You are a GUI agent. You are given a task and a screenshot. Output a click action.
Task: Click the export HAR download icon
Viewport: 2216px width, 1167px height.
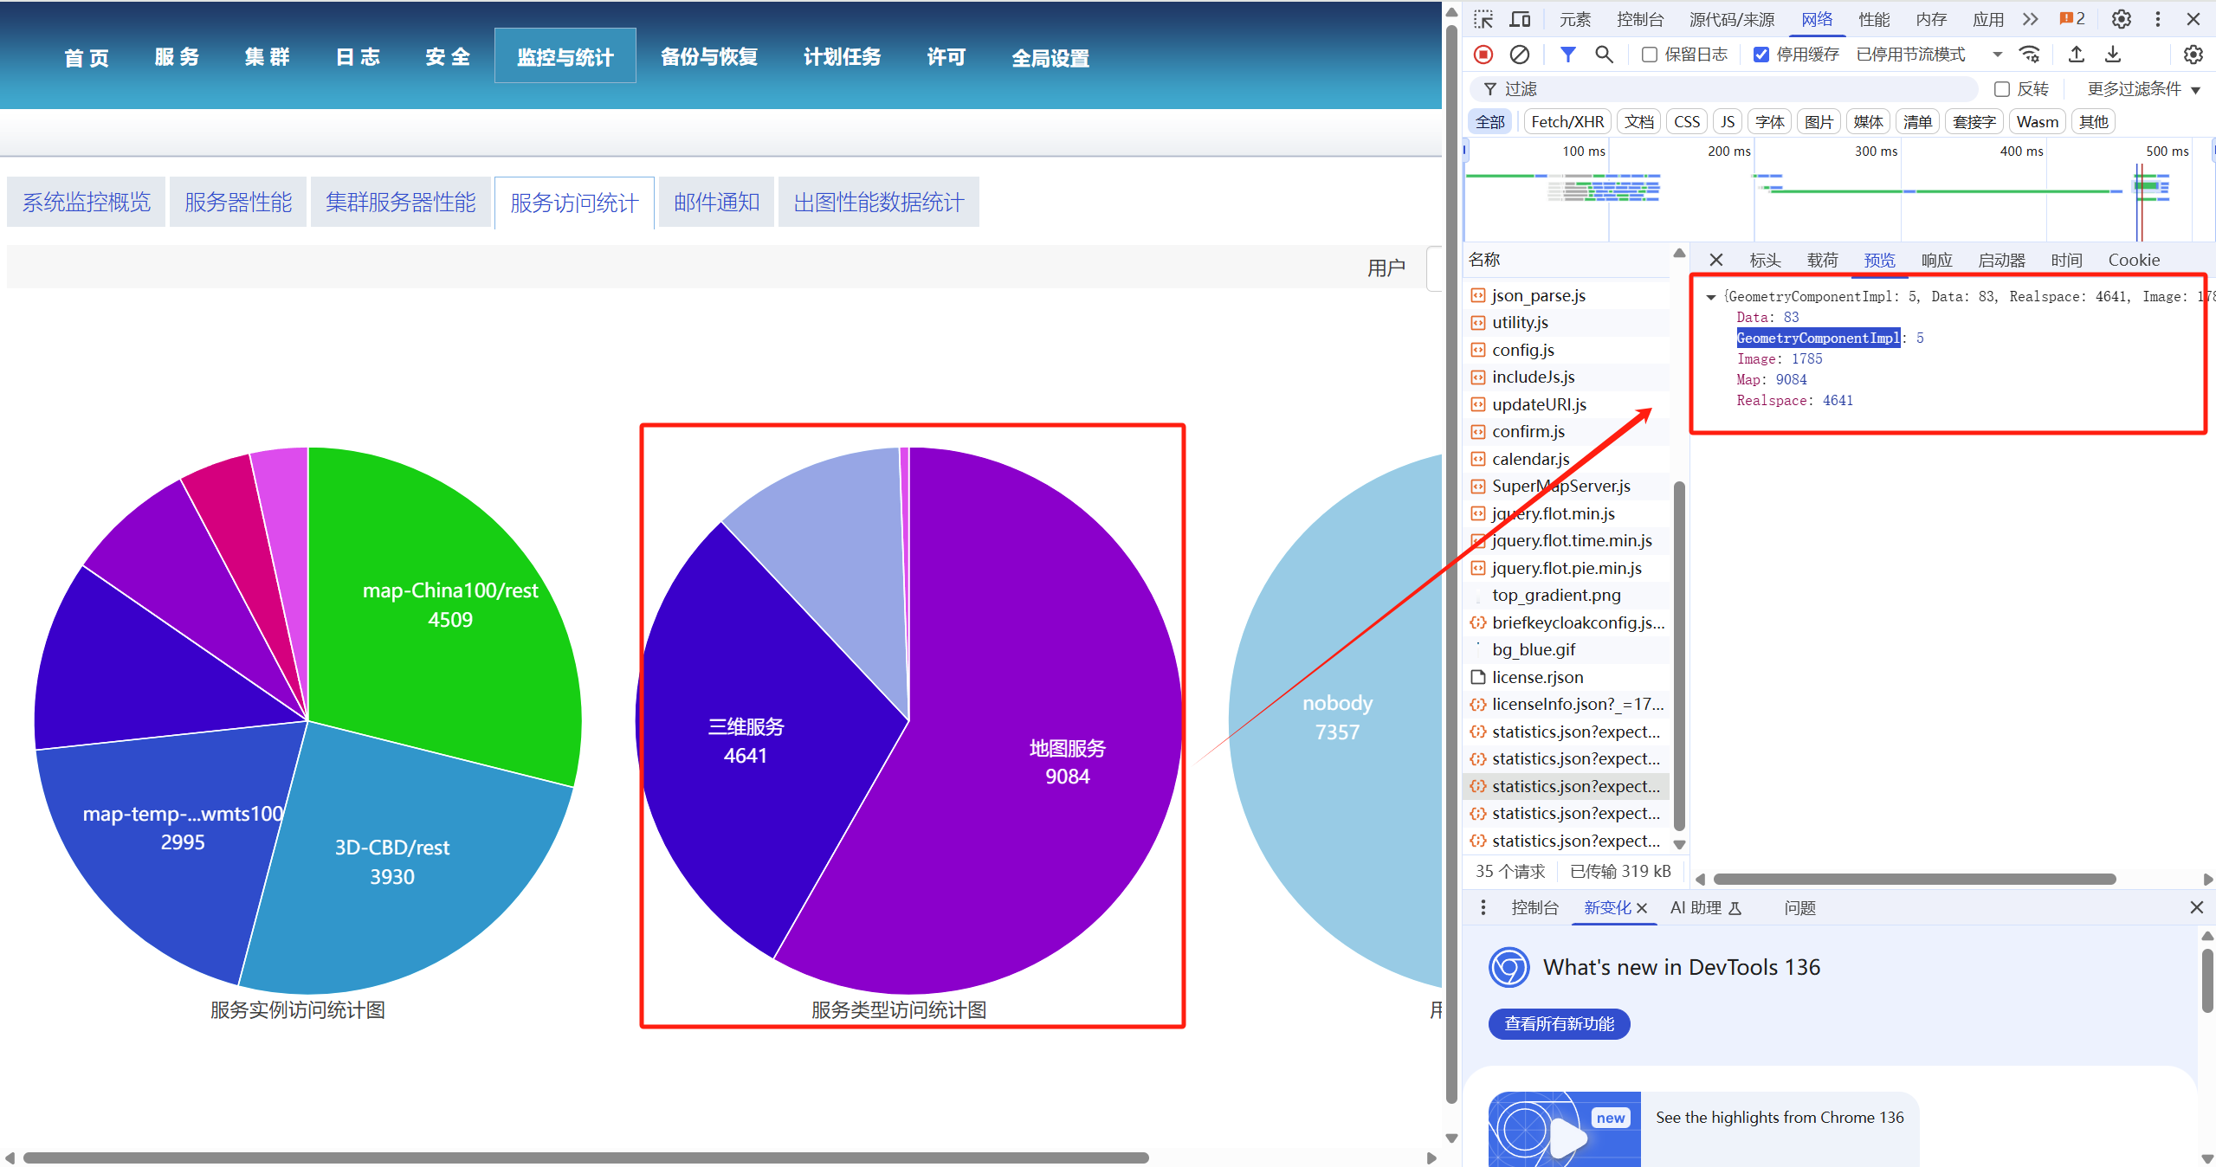(2113, 55)
